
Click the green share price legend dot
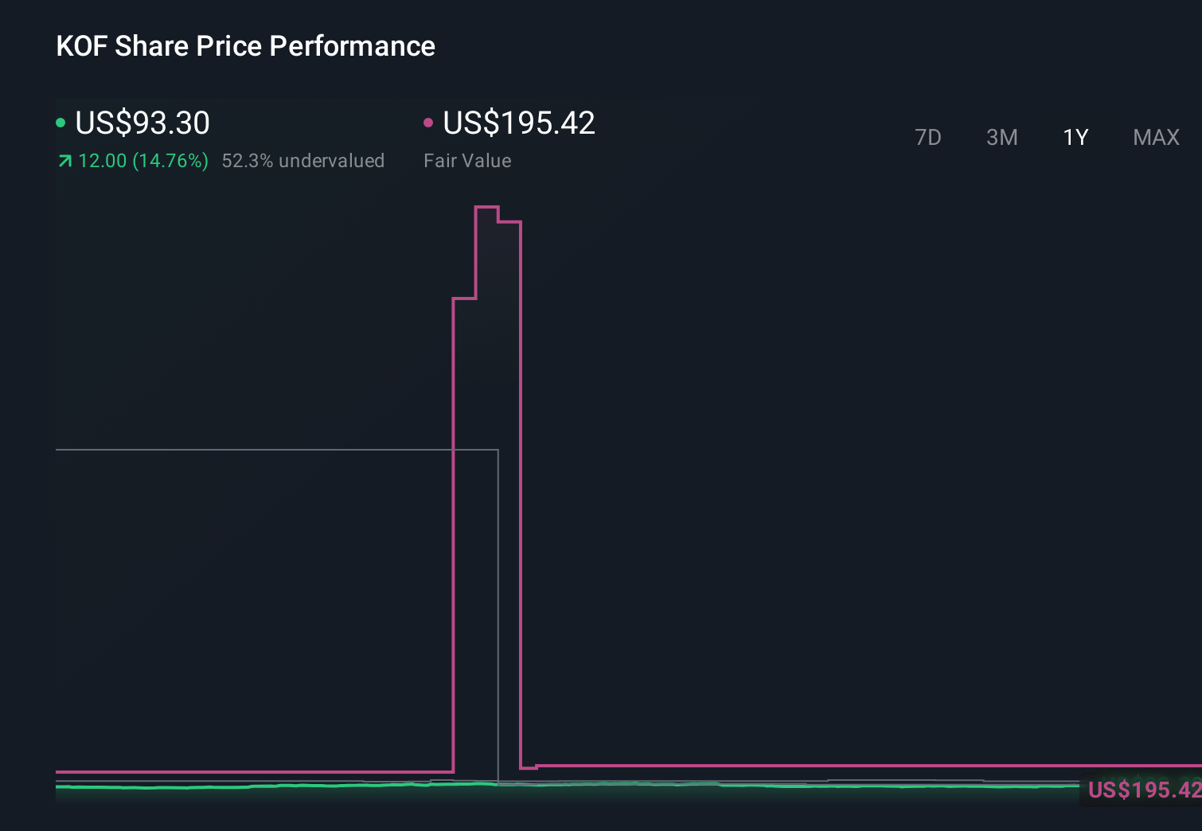coord(60,123)
